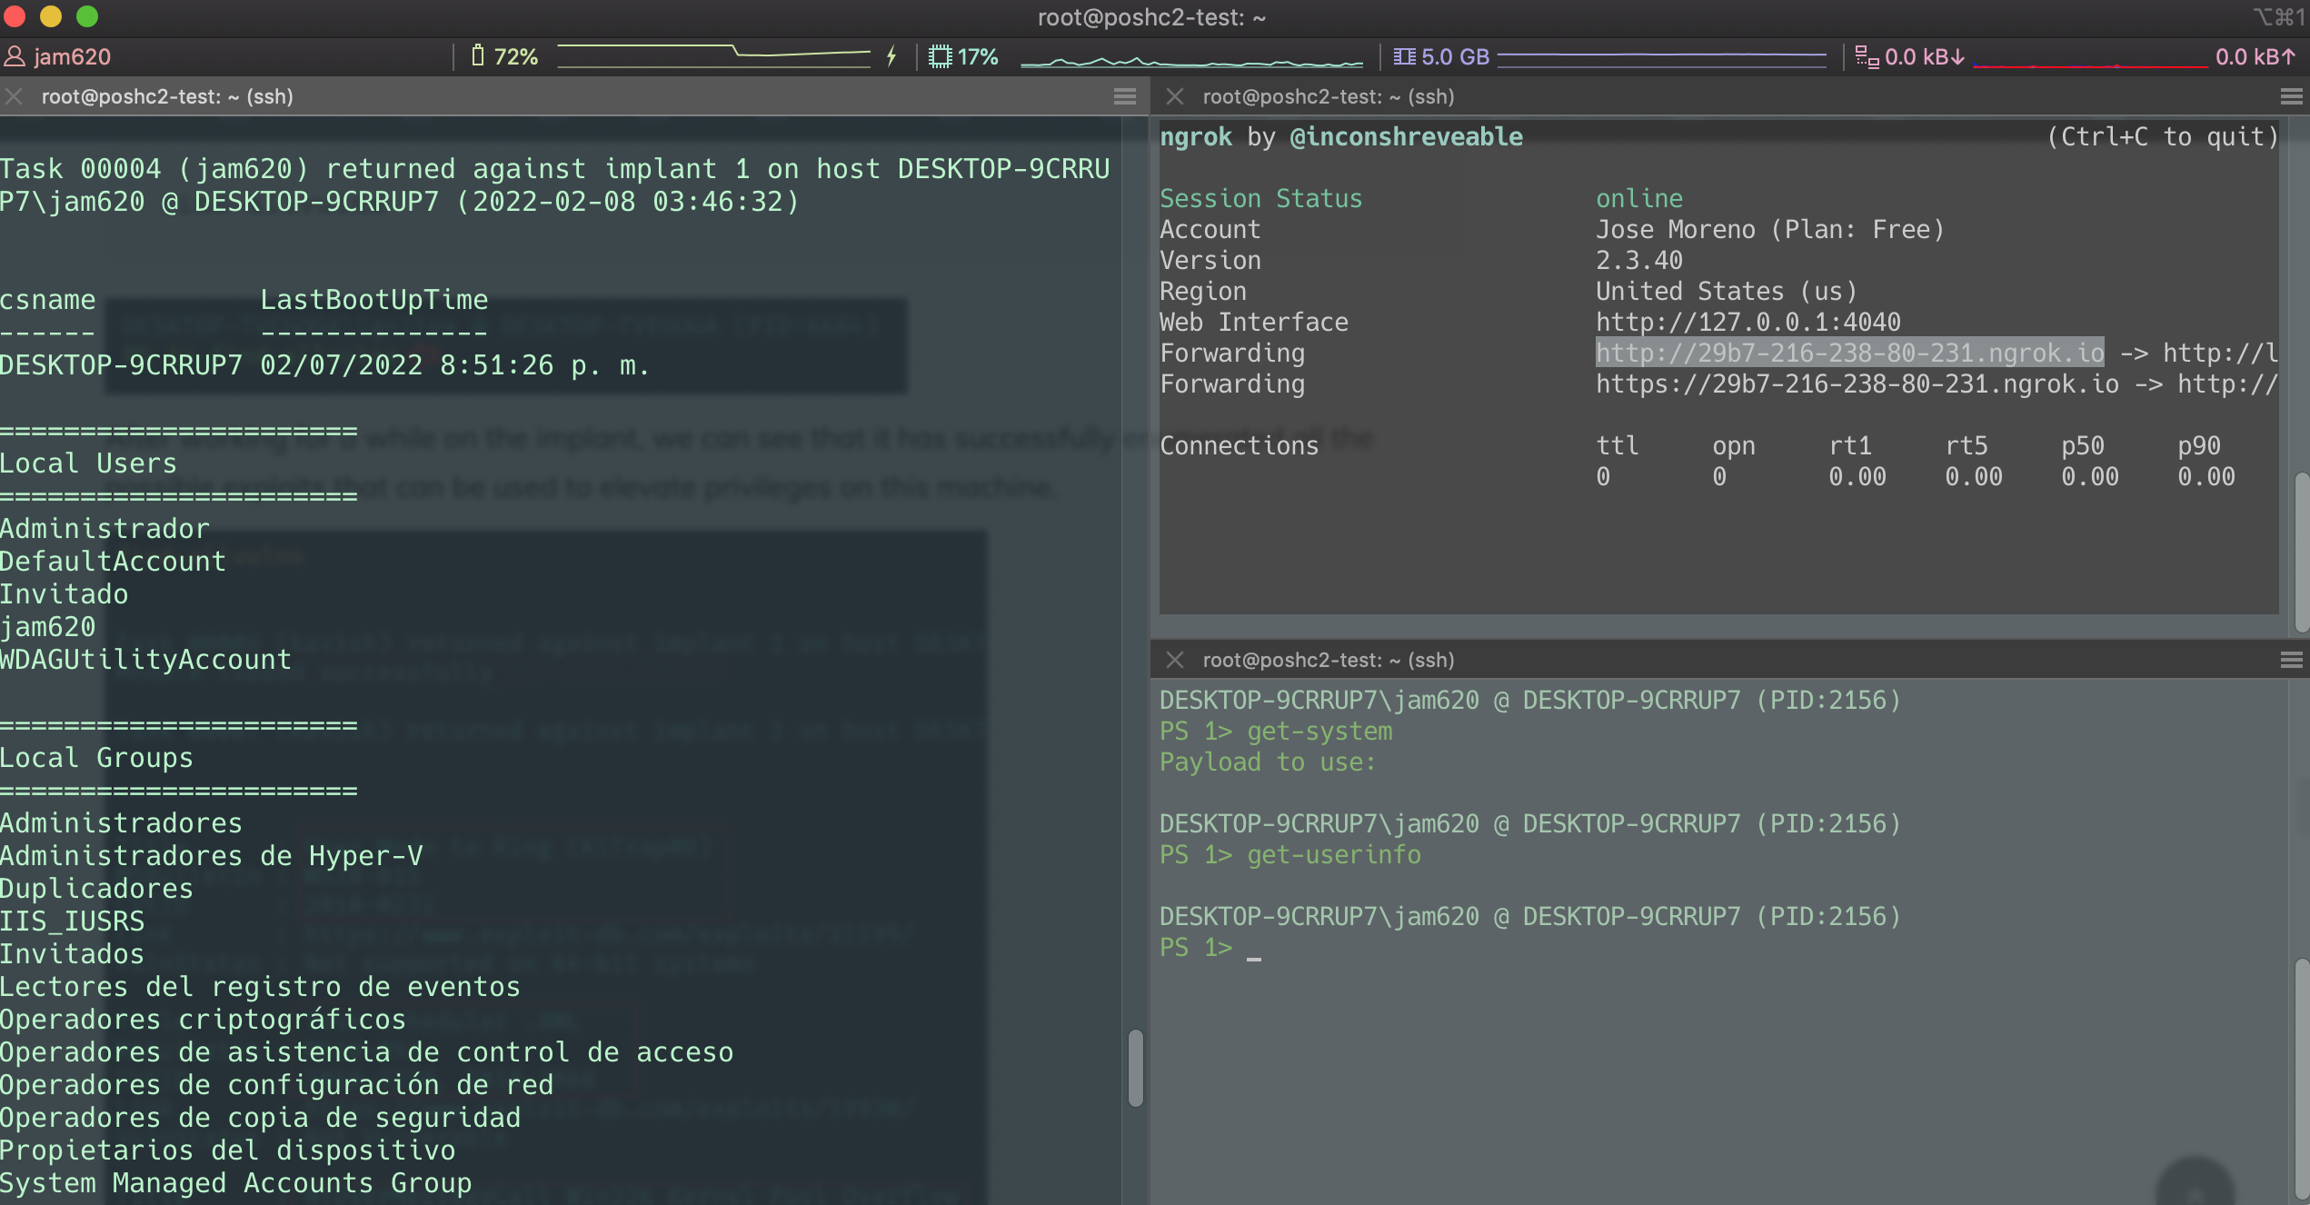2310x1205 pixels.
Task: Click the scrollbar thumb of left terminal pane
Action: tap(1136, 1068)
